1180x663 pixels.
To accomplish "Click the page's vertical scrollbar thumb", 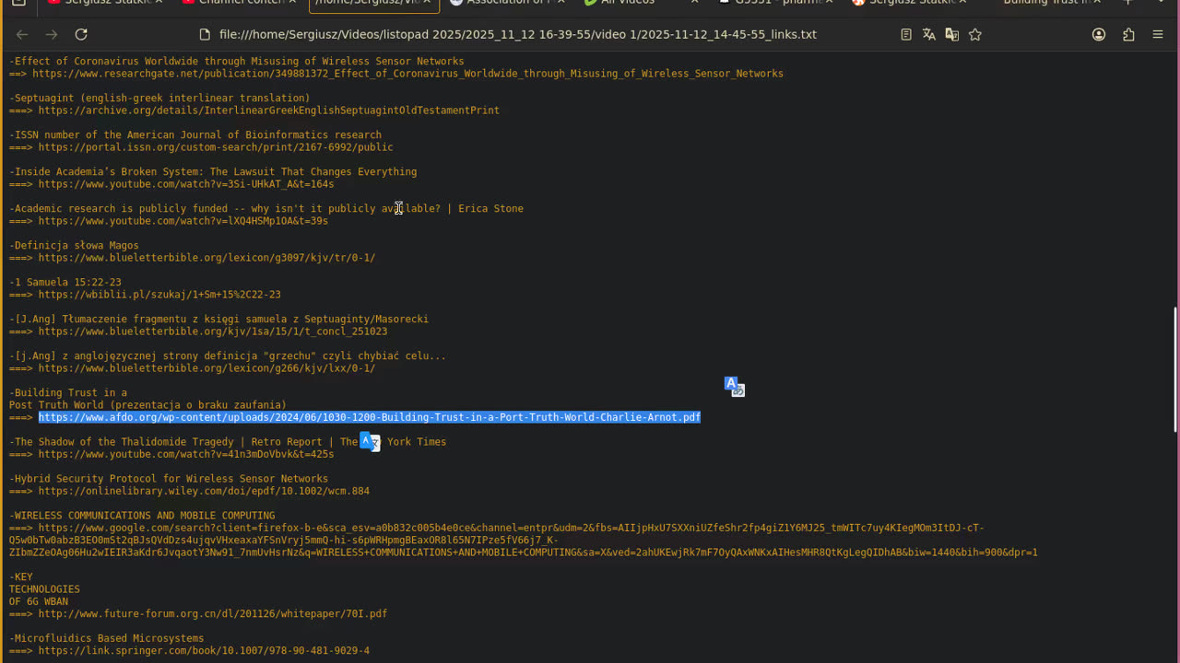I will pyautogui.click(x=1174, y=368).
